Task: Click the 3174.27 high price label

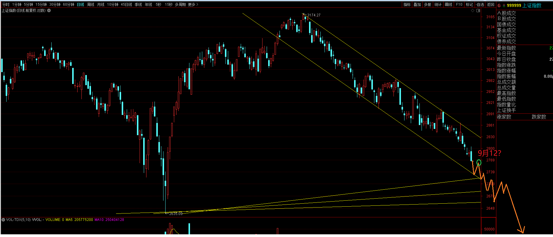Action: pyautogui.click(x=314, y=15)
